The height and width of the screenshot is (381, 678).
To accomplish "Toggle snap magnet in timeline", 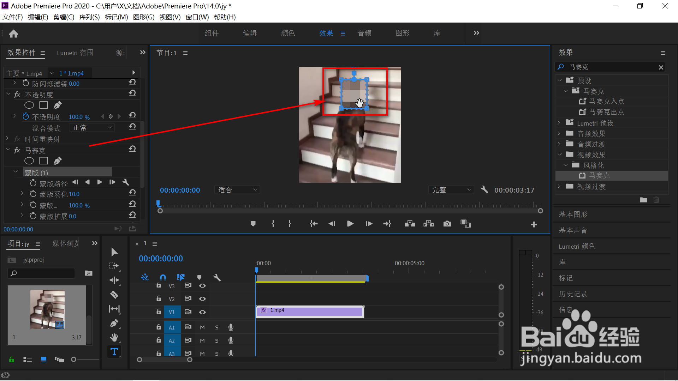I will (x=163, y=277).
